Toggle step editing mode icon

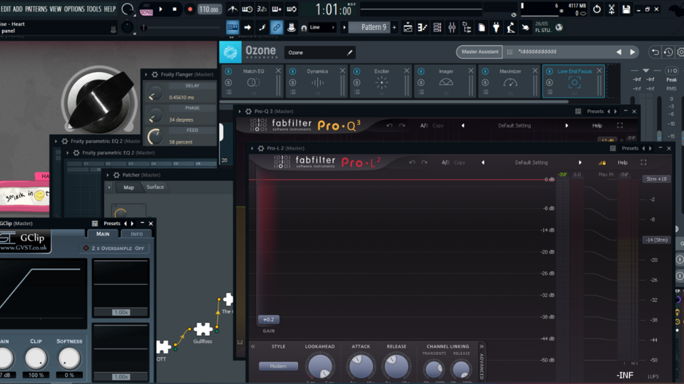click(x=262, y=27)
